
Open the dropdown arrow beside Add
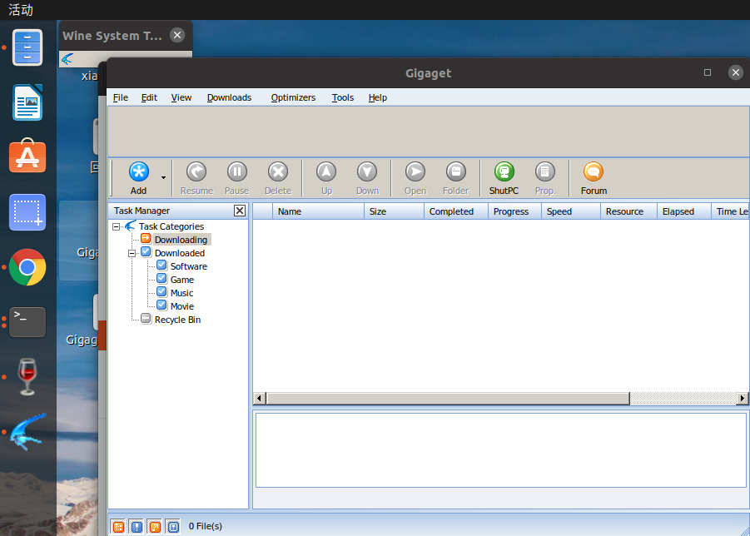pyautogui.click(x=164, y=178)
